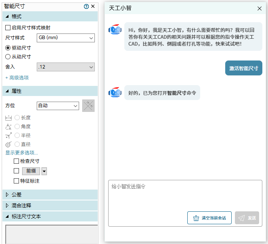The height and width of the screenshot is (244, 268).
Task: Expand the 公差 section
Action: (50, 195)
